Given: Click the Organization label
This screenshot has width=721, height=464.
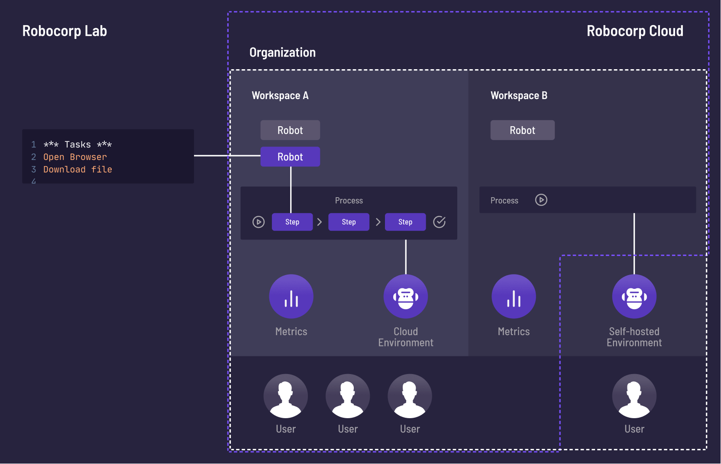Looking at the screenshot, I should tap(282, 53).
